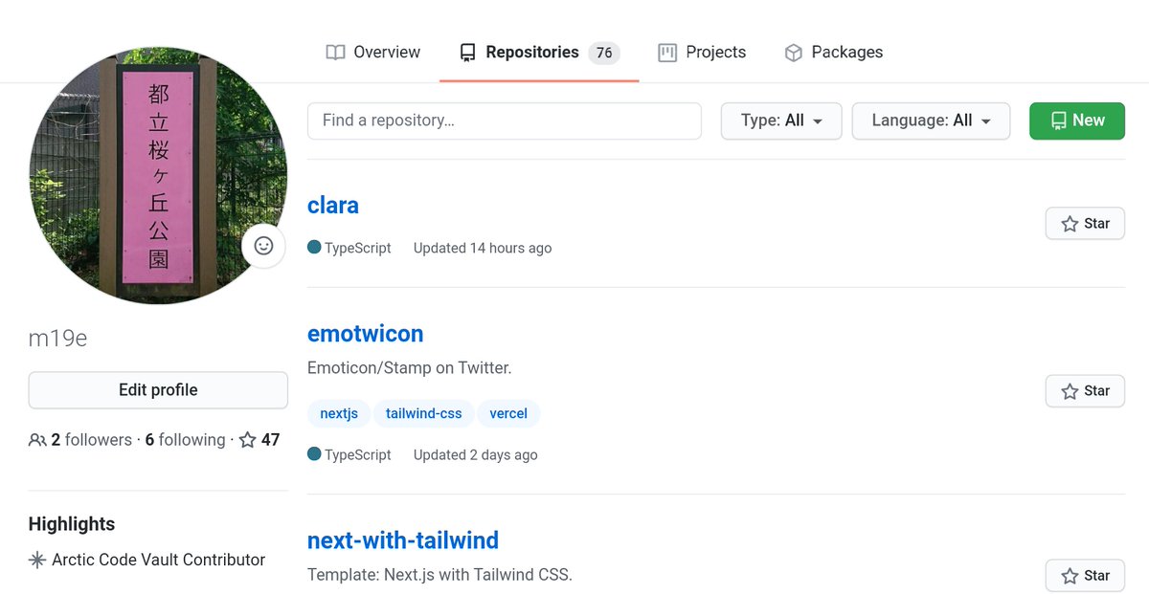Screen dimensions: 1149x594
Task: Click the Updated 14 hours ago text
Action: tap(483, 248)
